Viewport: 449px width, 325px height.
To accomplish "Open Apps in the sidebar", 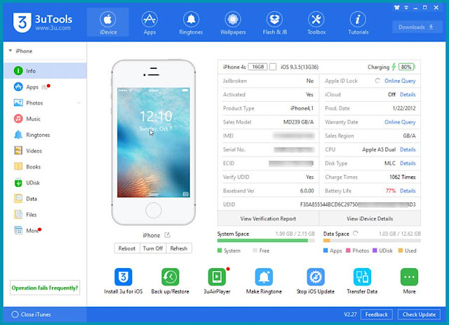I will [x=45, y=86].
